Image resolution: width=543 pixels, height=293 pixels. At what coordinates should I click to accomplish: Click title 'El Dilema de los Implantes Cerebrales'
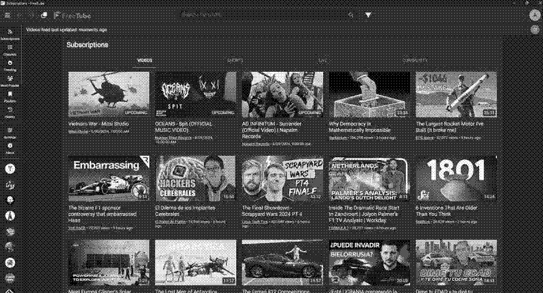coord(185,211)
